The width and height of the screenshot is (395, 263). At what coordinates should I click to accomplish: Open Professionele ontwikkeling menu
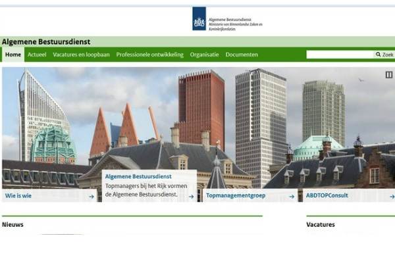[x=149, y=55]
